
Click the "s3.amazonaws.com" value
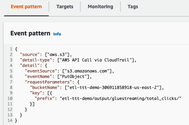pyautogui.click(x=87, y=71)
